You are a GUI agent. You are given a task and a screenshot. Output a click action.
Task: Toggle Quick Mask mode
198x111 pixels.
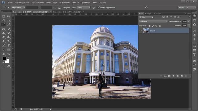pos(3,66)
